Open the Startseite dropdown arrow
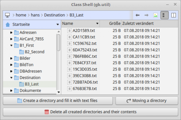The image size is (181, 120). click(58, 25)
